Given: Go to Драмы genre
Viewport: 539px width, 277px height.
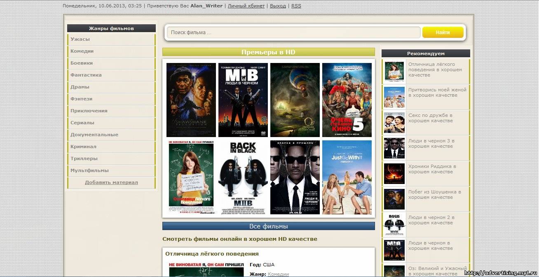Looking at the screenshot, I should tap(111, 87).
